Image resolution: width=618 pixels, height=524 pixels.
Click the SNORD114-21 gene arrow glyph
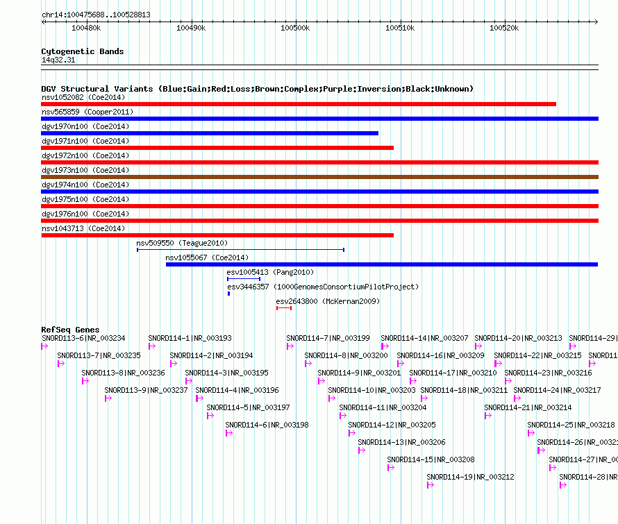point(488,416)
